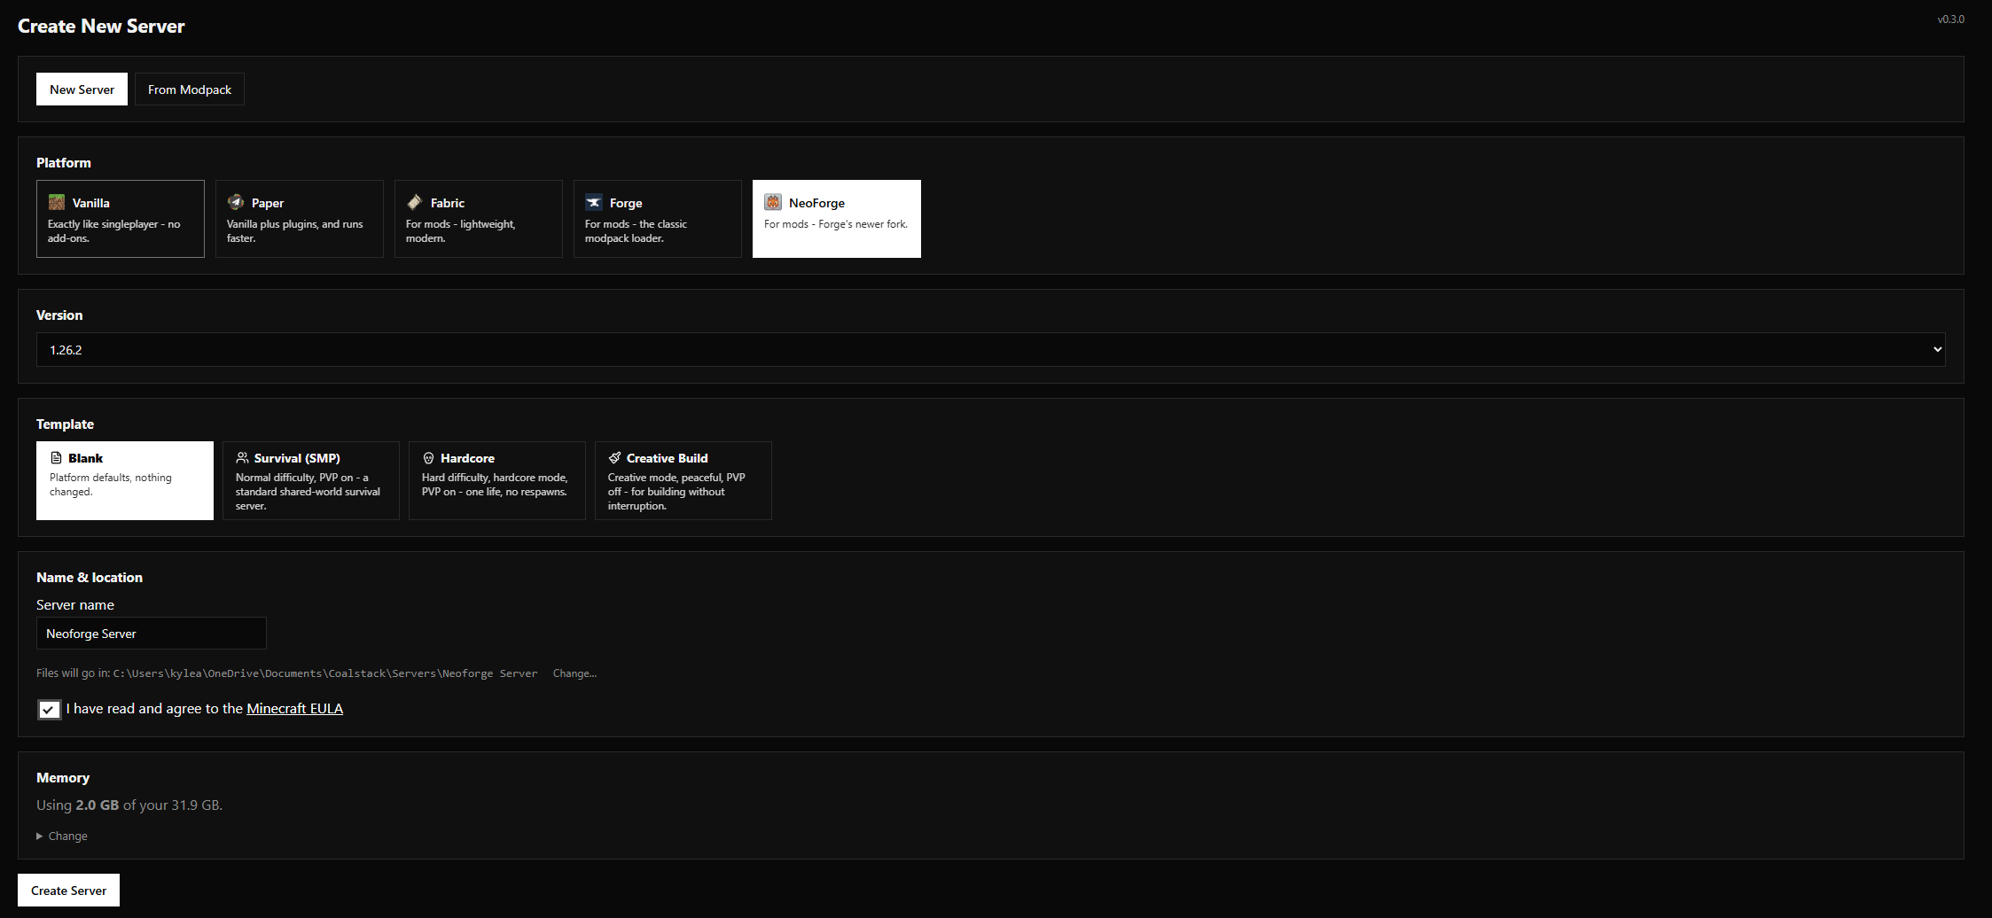Select the Hardcore template
The image size is (1992, 918).
point(497,480)
